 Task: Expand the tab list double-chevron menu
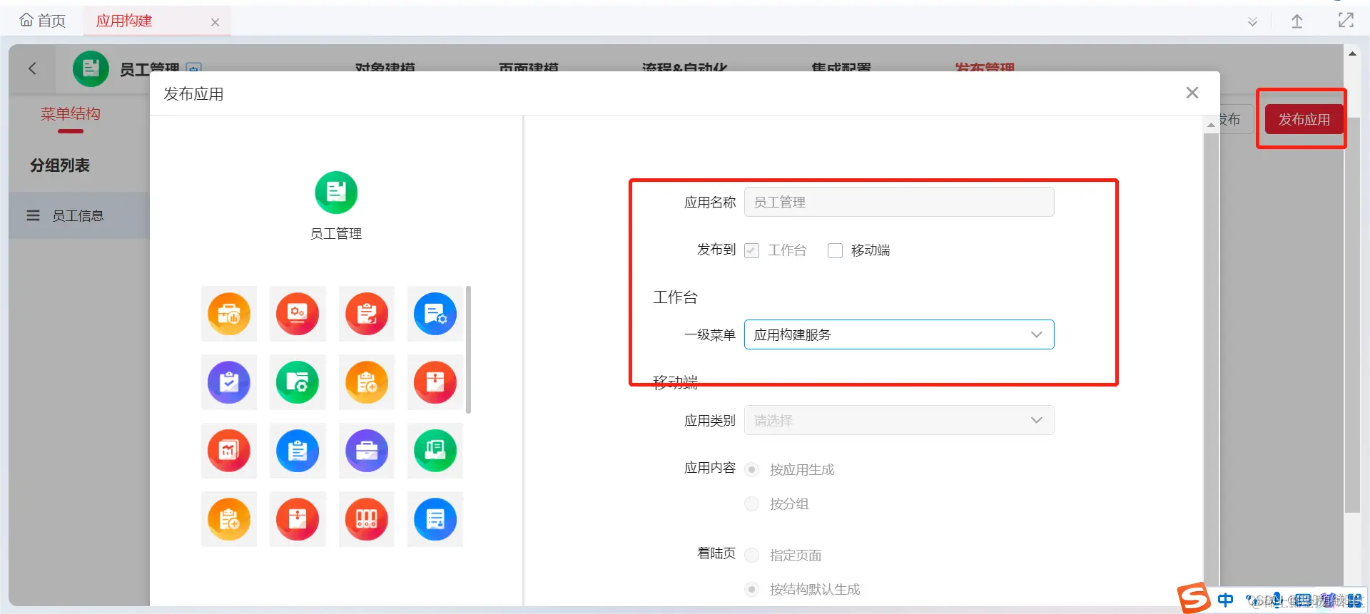pyautogui.click(x=1252, y=22)
